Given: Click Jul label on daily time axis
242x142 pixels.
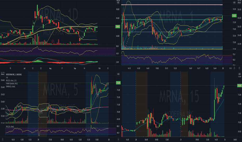Looking at the screenshot, I should (24, 68).
